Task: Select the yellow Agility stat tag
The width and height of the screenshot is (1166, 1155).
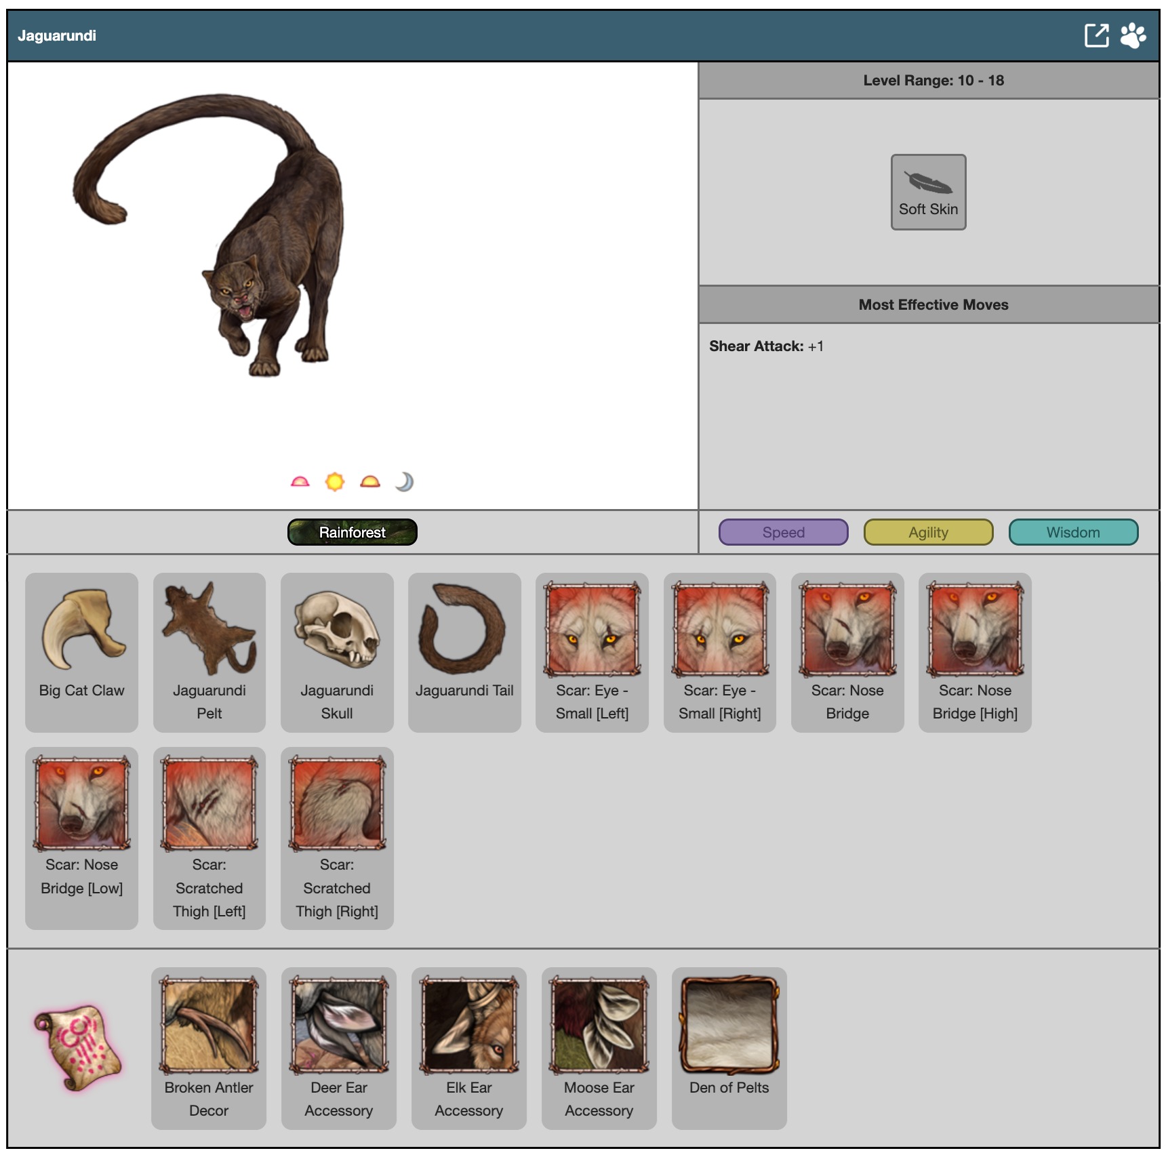Action: 928,532
